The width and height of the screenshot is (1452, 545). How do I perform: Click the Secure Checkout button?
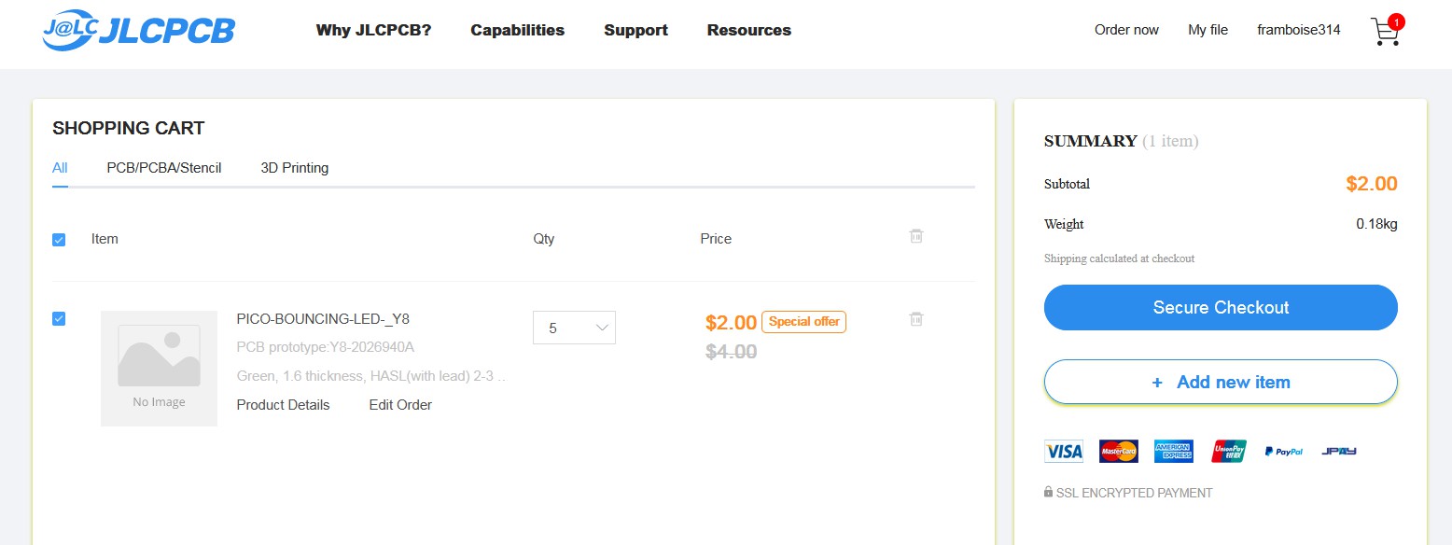pos(1221,308)
